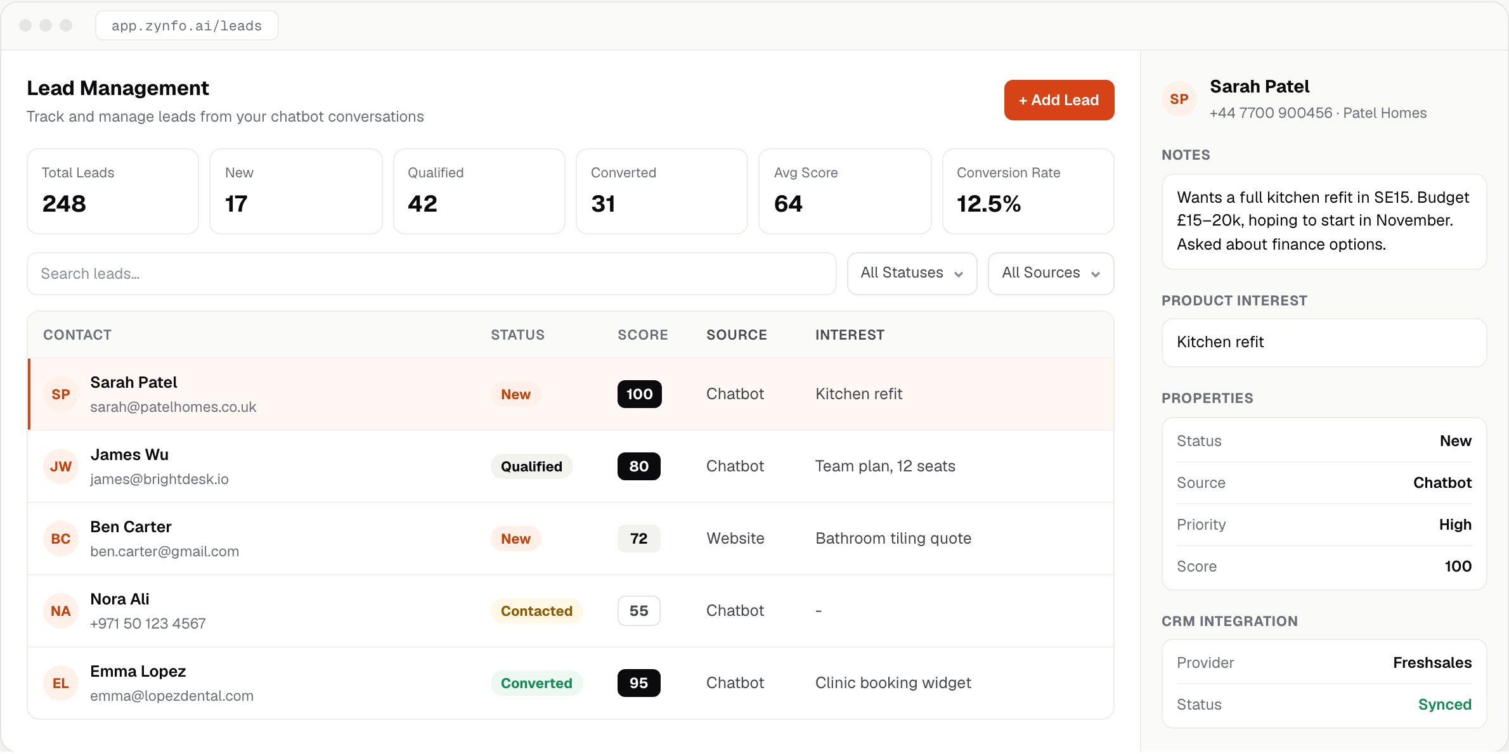Image resolution: width=1509 pixels, height=754 pixels.
Task: Click email james@brightdesk.io
Action: click(x=159, y=479)
